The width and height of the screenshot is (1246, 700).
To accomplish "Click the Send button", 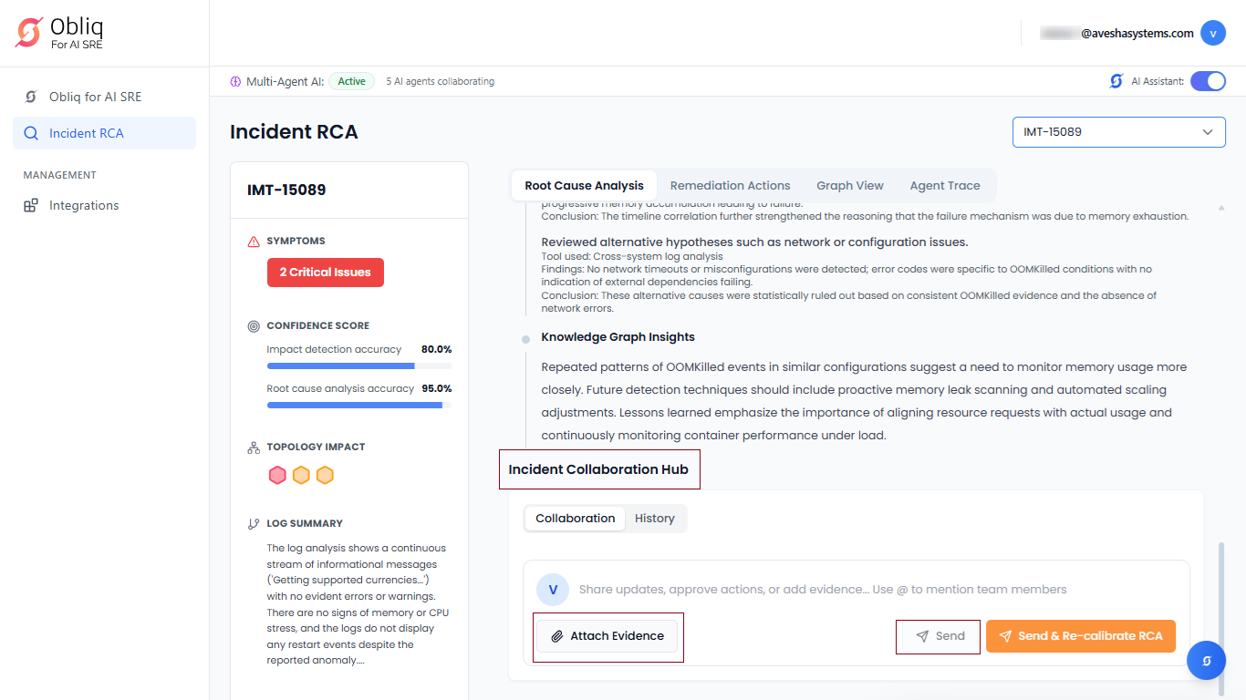I will click(x=940, y=636).
